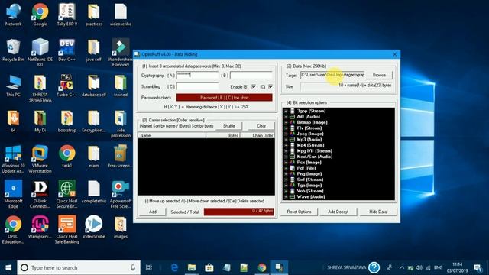Launch VideoScribe desktop shortcut
This screenshot has width=489, height=275.
tap(93, 228)
